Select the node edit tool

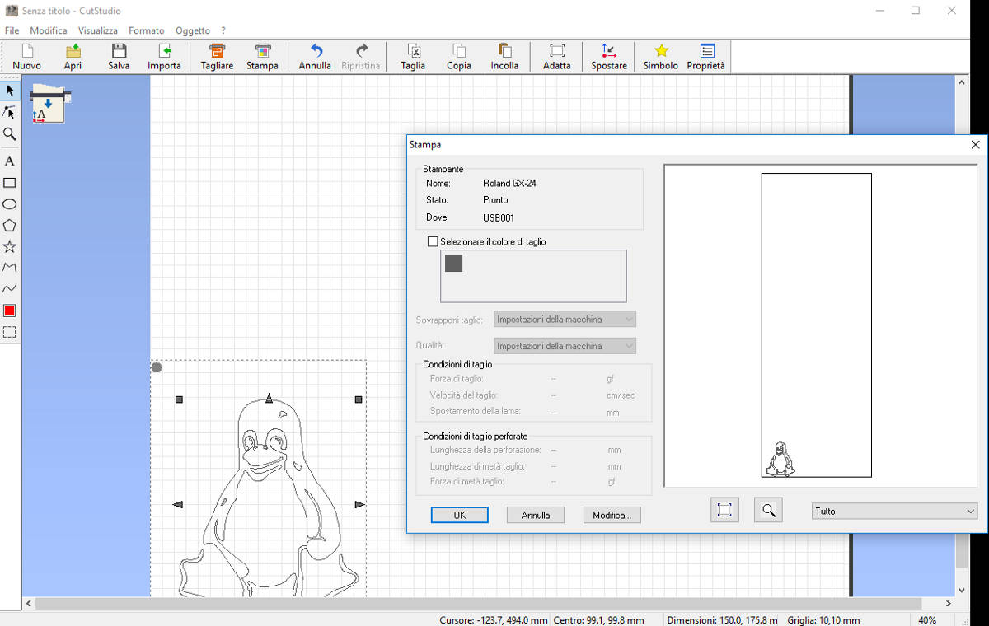(10, 112)
